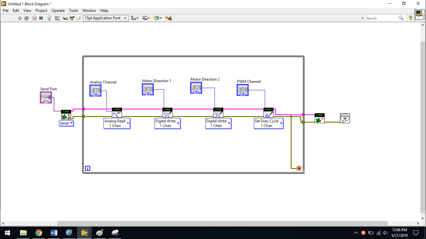Open Digital Write selector under Motor Direction 1
The height and width of the screenshot is (239, 426).
click(x=167, y=123)
